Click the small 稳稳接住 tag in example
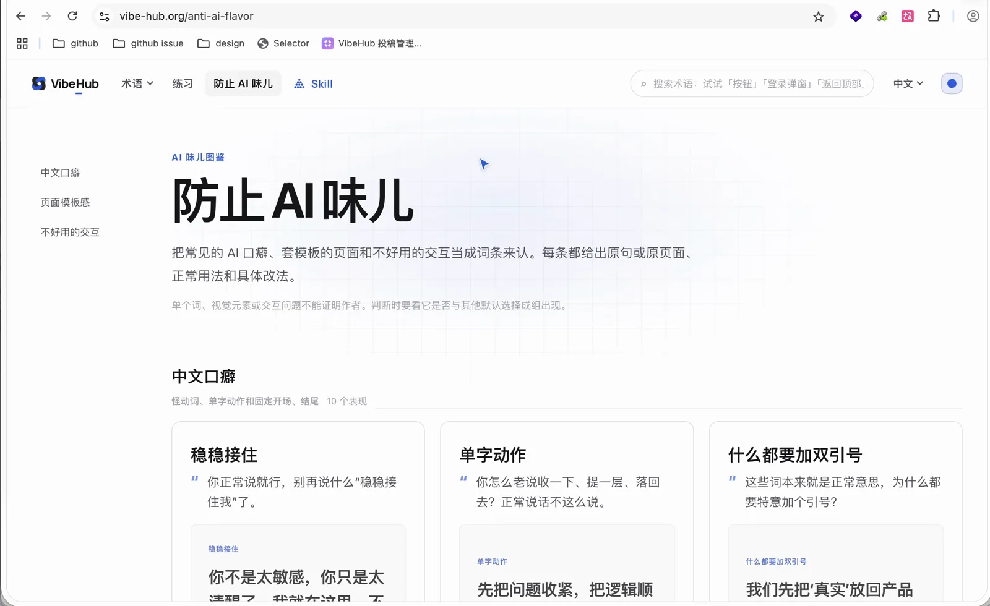This screenshot has width=990, height=606. (223, 549)
